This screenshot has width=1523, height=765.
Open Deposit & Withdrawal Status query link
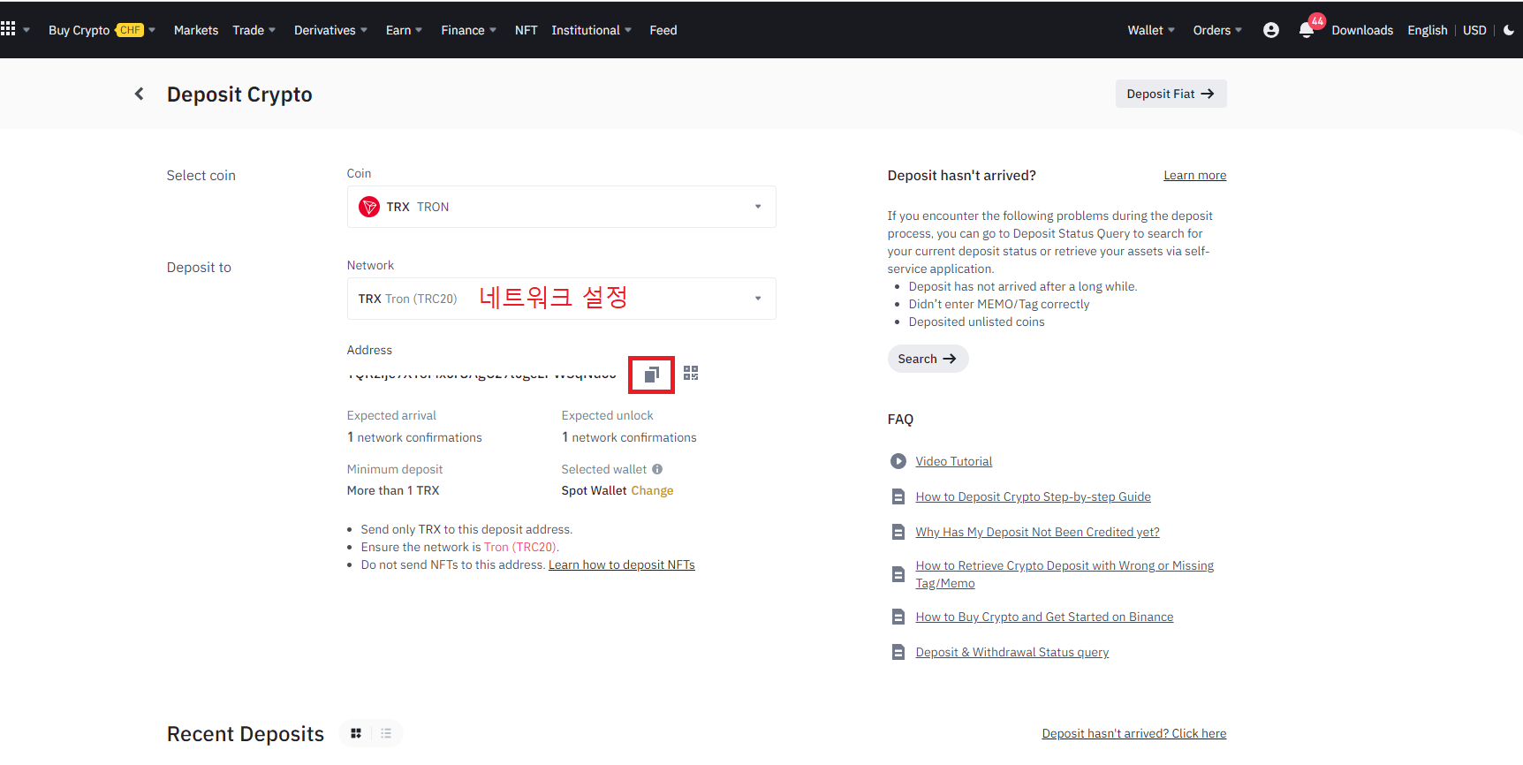coord(1012,652)
